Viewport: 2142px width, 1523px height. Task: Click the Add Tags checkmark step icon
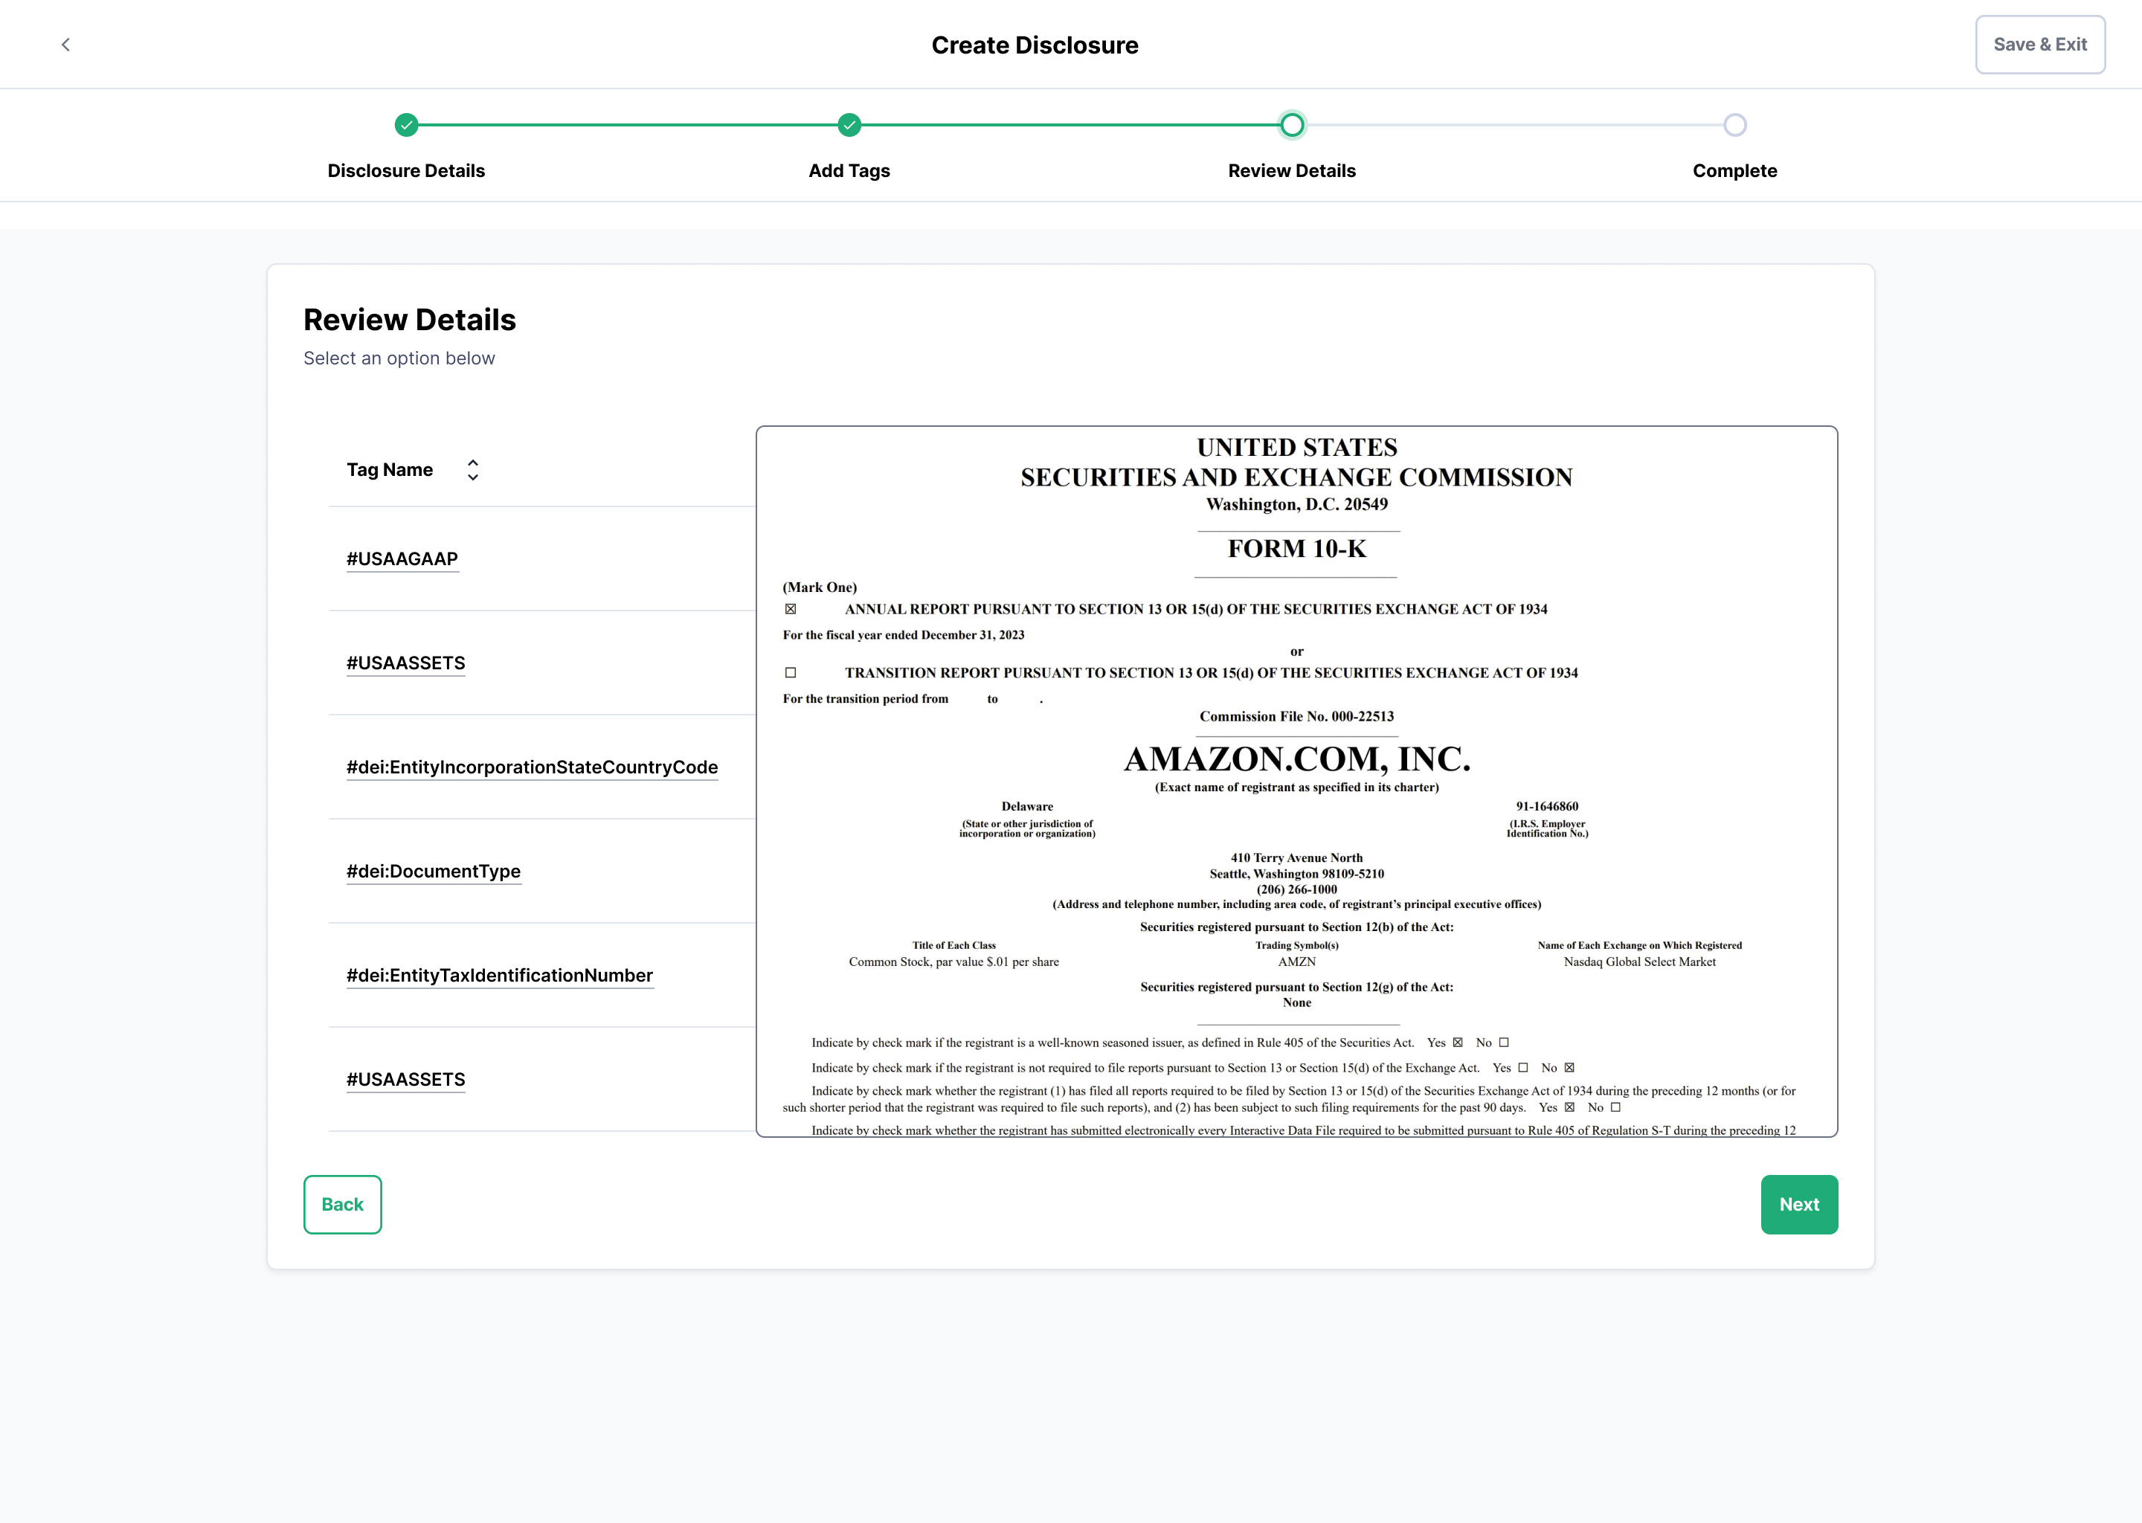pyautogui.click(x=849, y=125)
